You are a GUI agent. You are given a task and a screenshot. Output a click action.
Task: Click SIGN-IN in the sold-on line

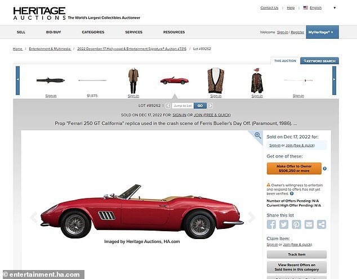pos(180,115)
